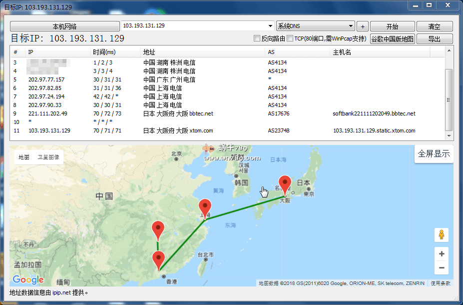Enable the 反向路由 checkbox
The width and height of the screenshot is (463, 305).
pos(257,38)
